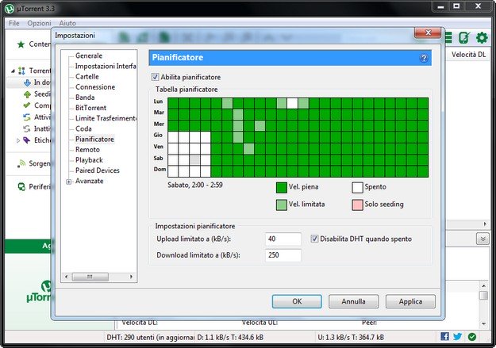496x348 pixels.
Task: Click the Annulla button
Action: click(x=353, y=301)
